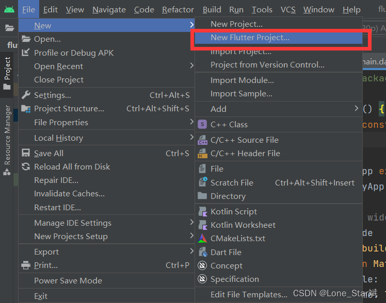386x303 pixels.
Task: Open the Navigate menu
Action: pyautogui.click(x=109, y=10)
